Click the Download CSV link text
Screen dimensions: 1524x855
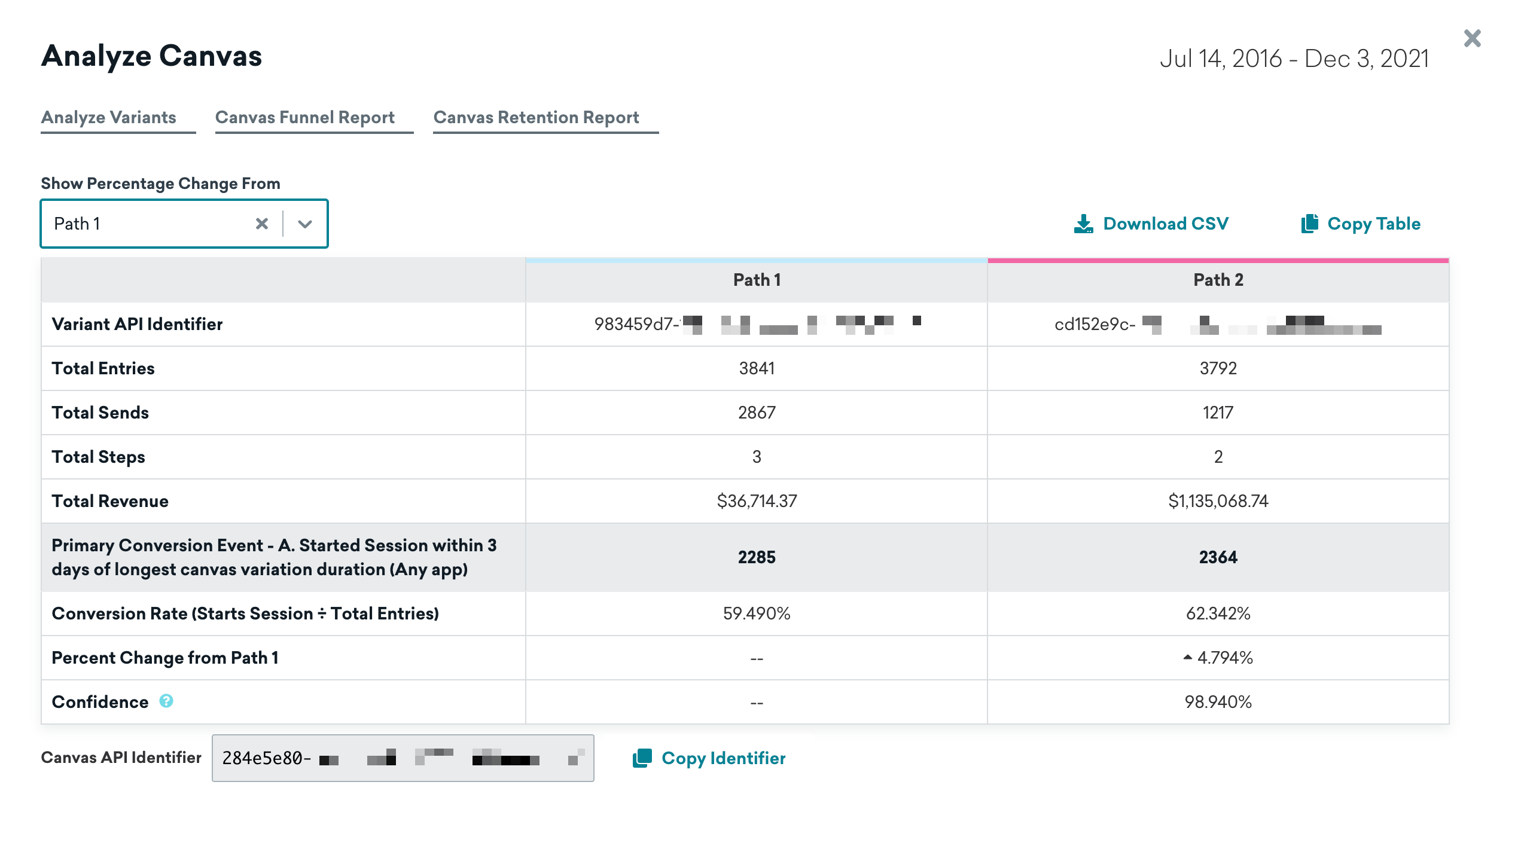coord(1165,224)
